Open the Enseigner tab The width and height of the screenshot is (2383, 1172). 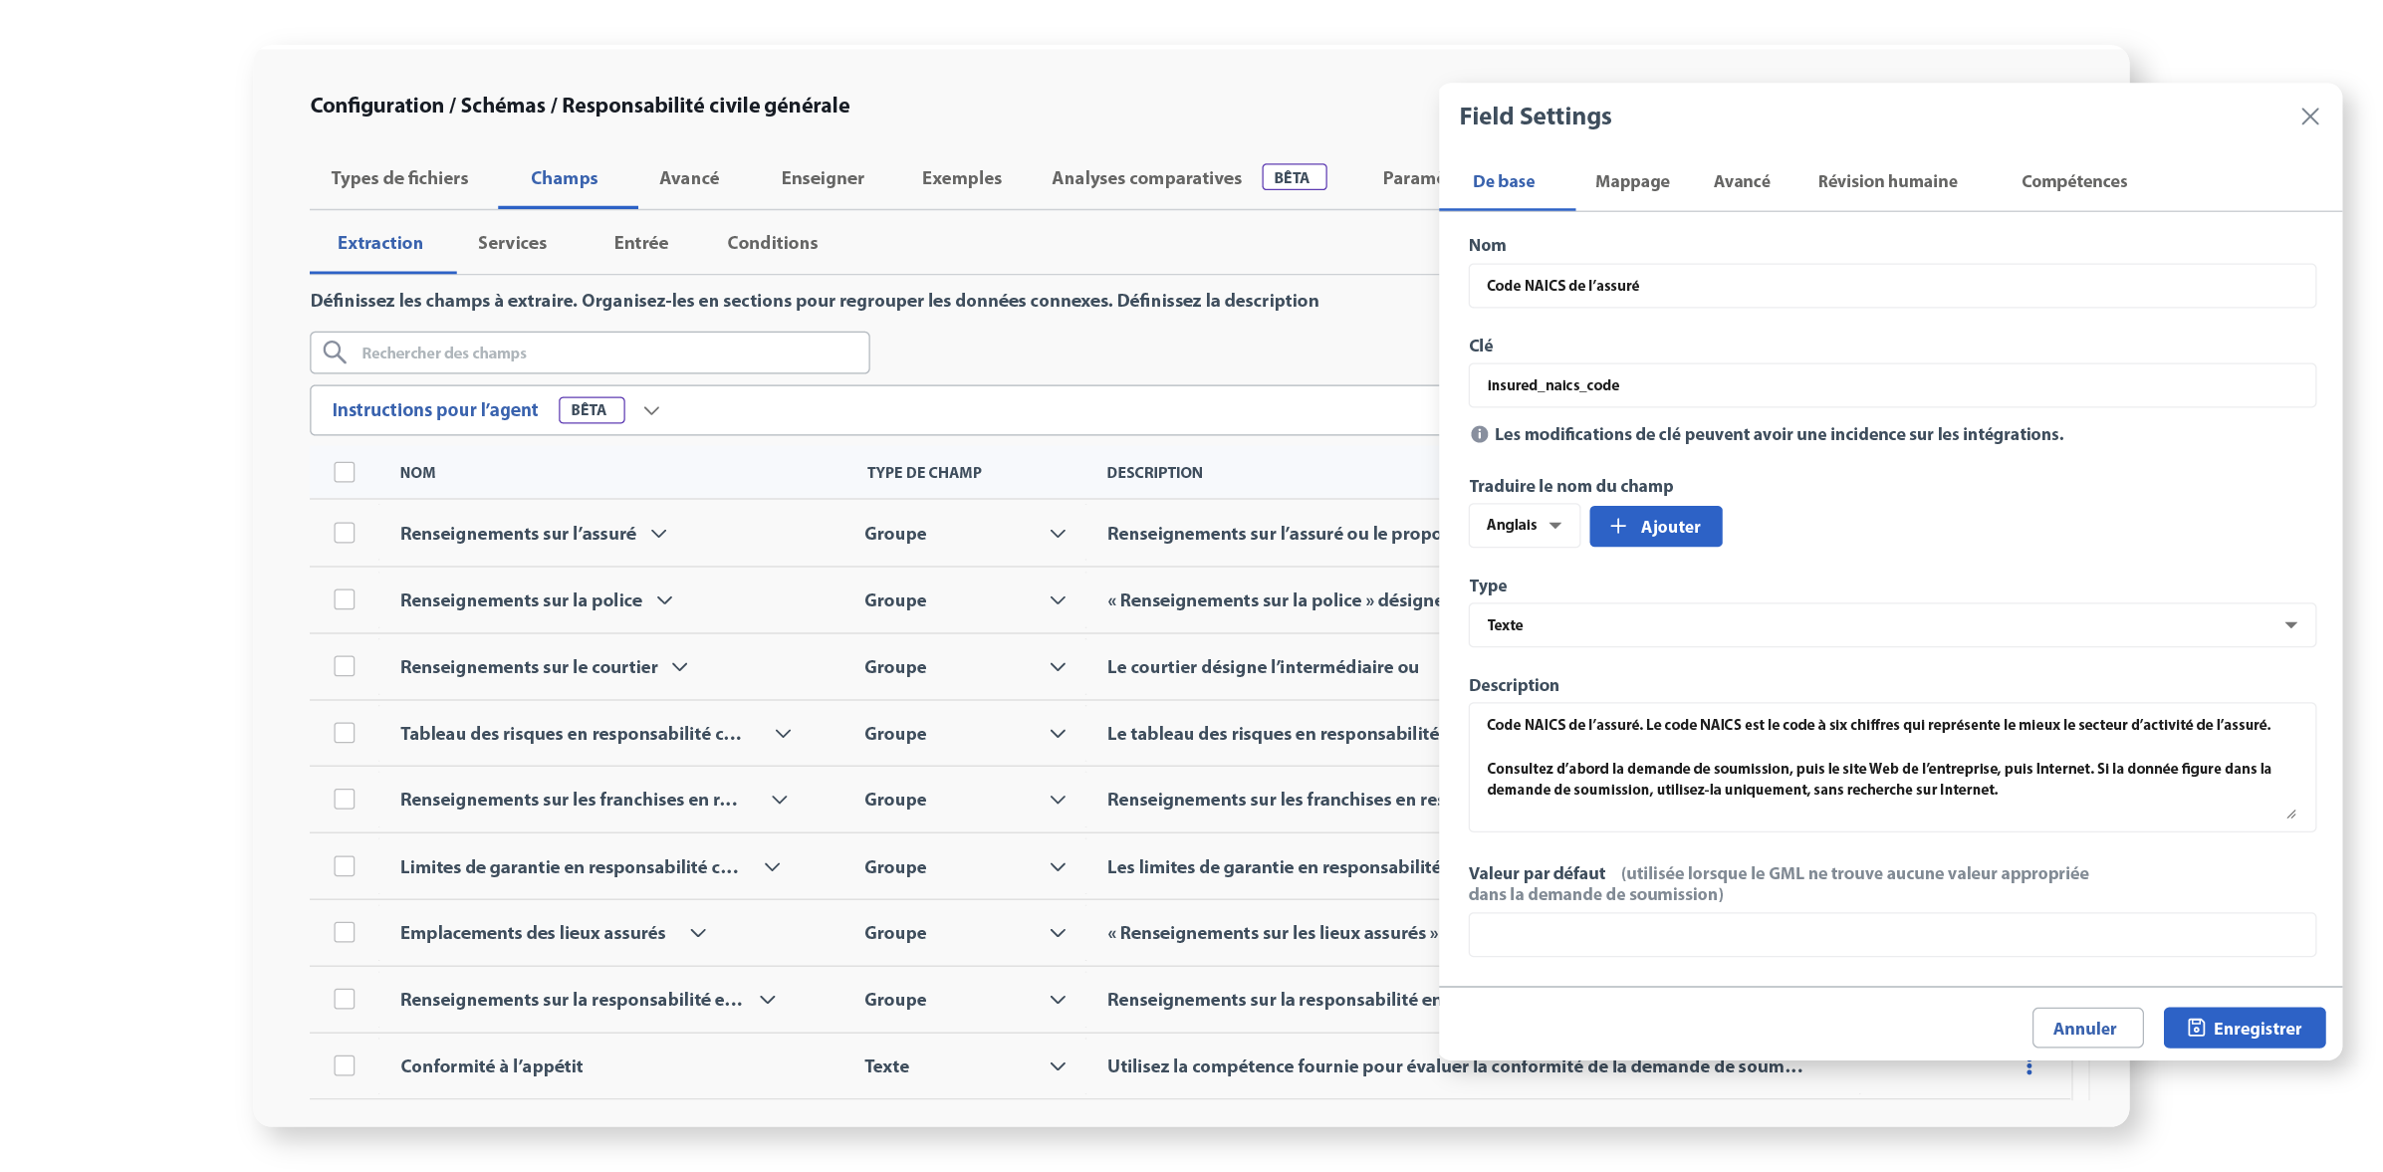[x=823, y=178]
